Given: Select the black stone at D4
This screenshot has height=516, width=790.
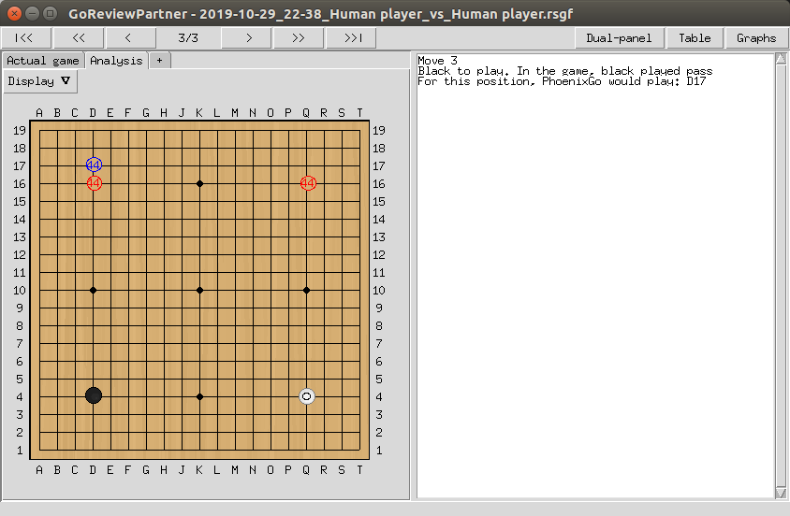Looking at the screenshot, I should (x=94, y=395).
